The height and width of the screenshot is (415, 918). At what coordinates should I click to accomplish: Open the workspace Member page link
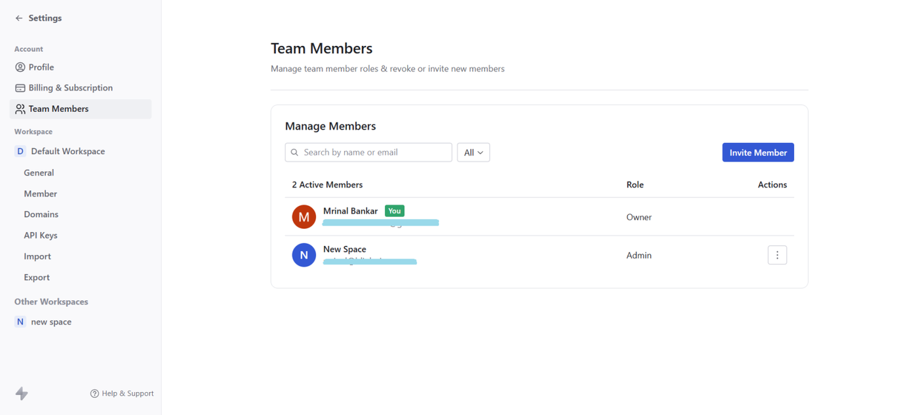(40, 194)
